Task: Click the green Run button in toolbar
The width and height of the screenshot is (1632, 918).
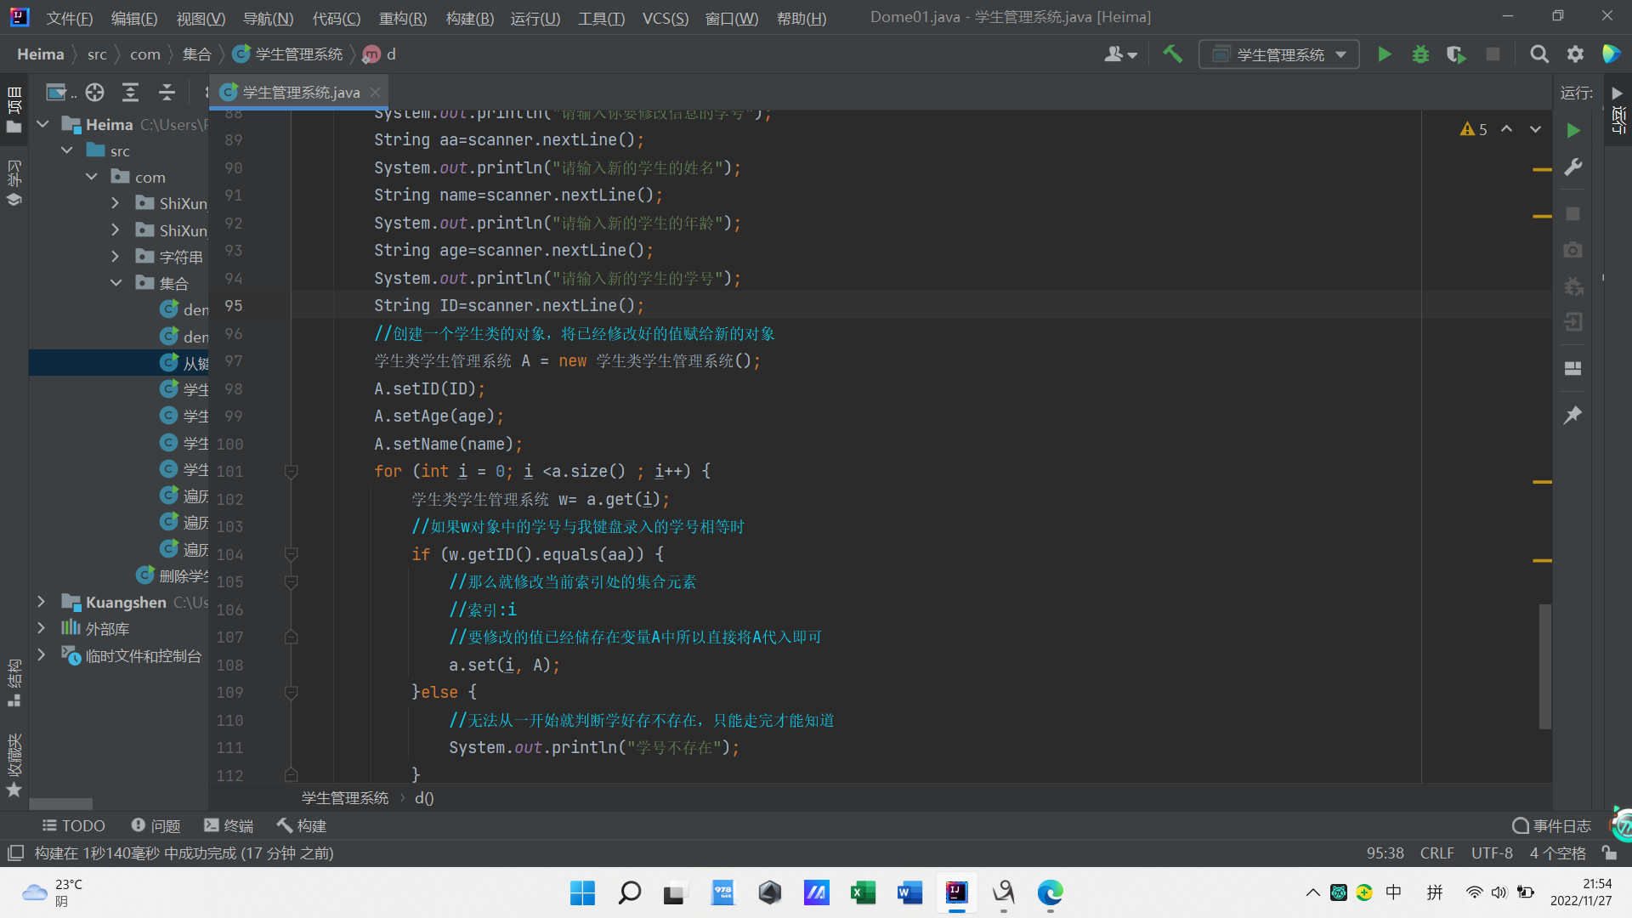Action: [1385, 54]
